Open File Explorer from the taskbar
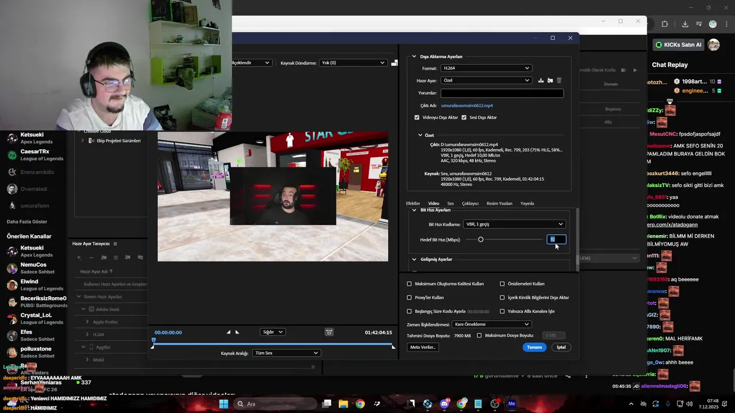 point(343,404)
